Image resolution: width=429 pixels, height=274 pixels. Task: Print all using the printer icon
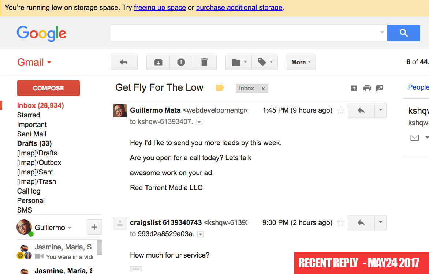click(367, 88)
